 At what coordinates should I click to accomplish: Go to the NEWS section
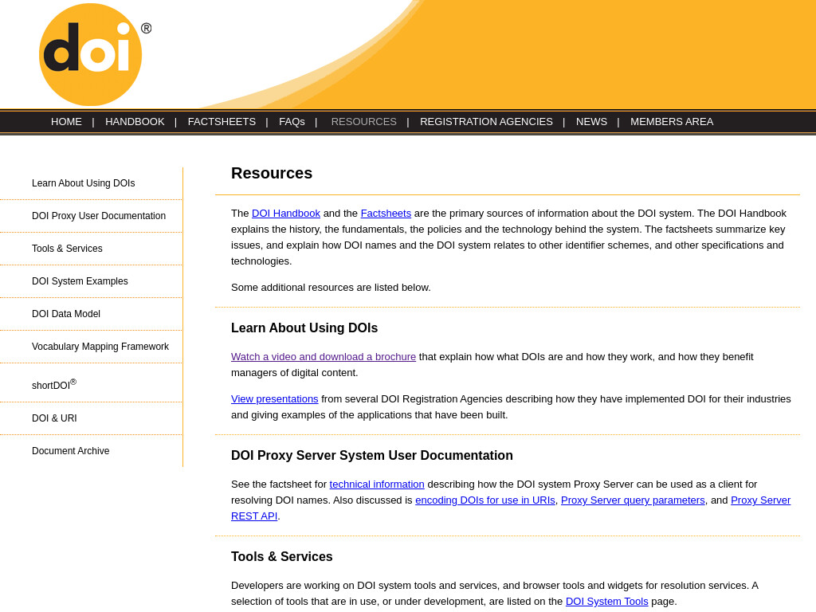591,122
